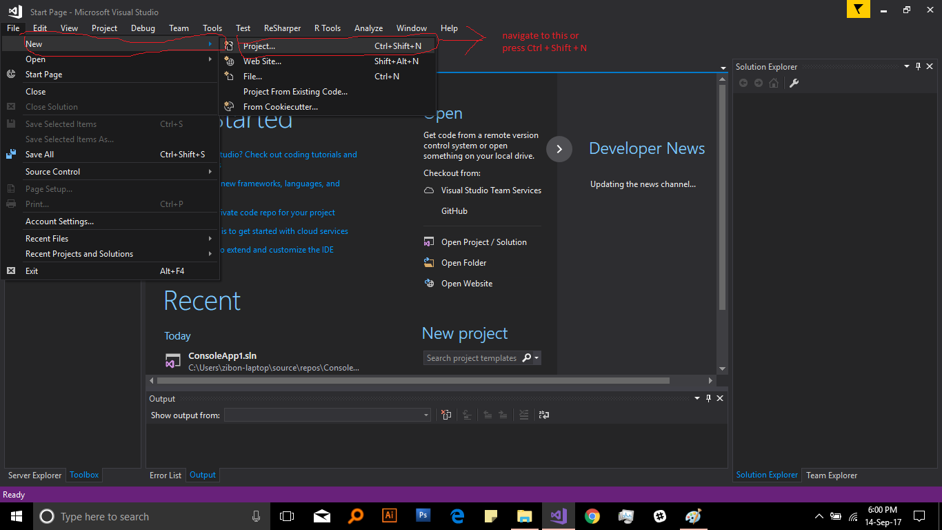Viewport: 942px width, 530px height.
Task: Switch to the Error List tab
Action: pos(166,475)
